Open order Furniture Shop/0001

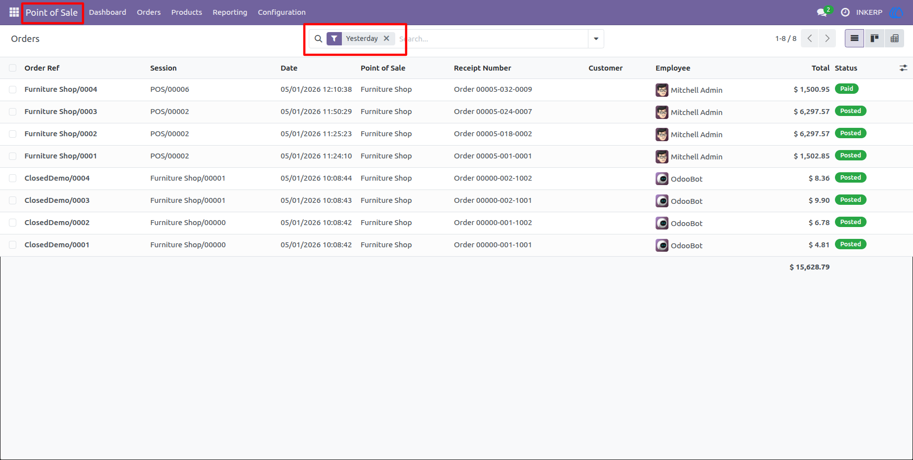click(61, 156)
